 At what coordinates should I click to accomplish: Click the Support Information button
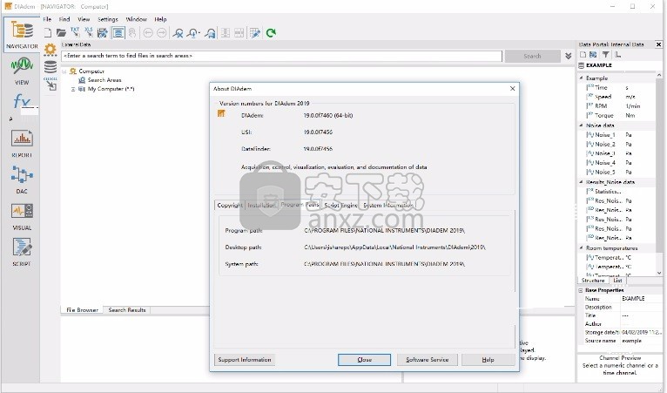(x=245, y=359)
